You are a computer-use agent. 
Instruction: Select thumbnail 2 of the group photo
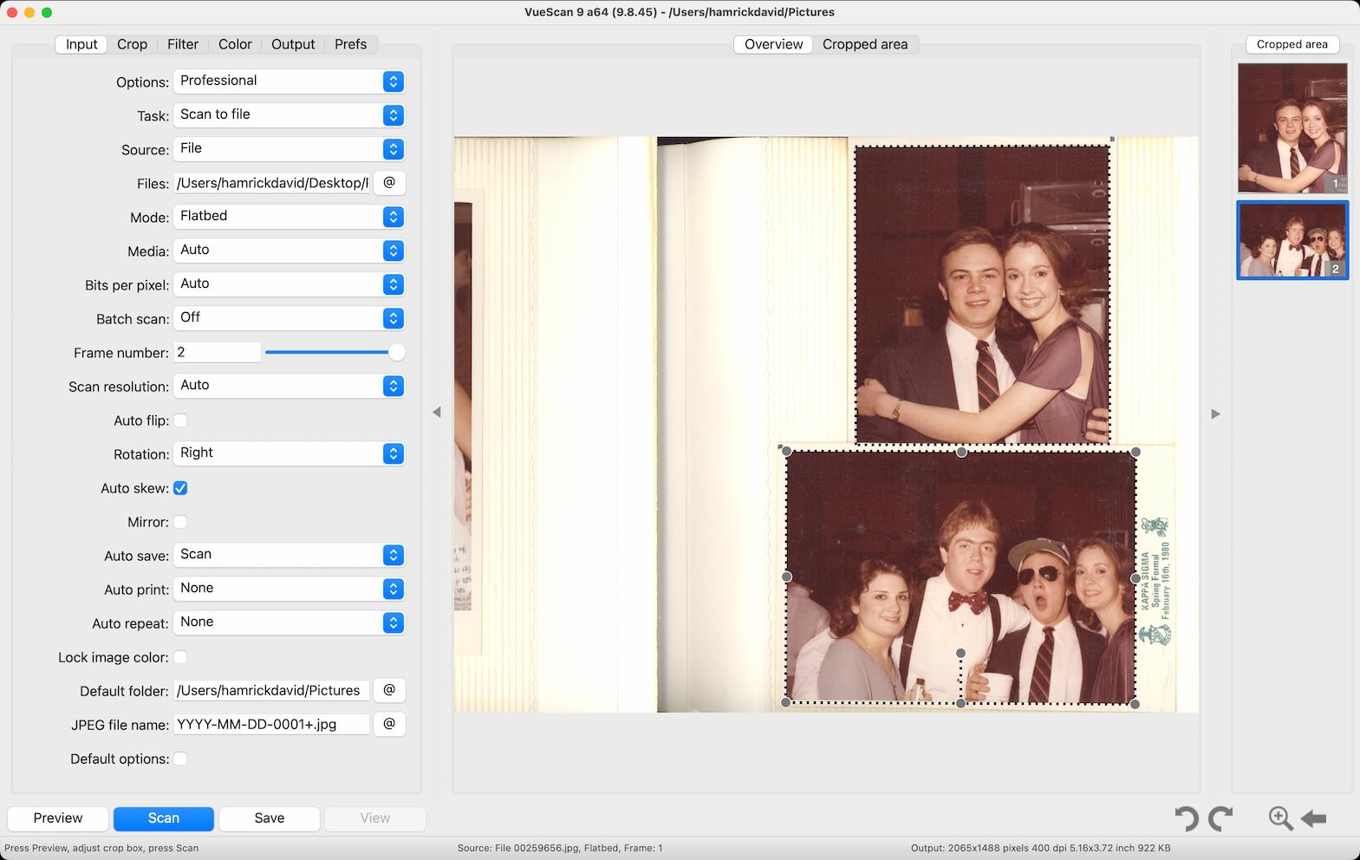click(x=1292, y=240)
